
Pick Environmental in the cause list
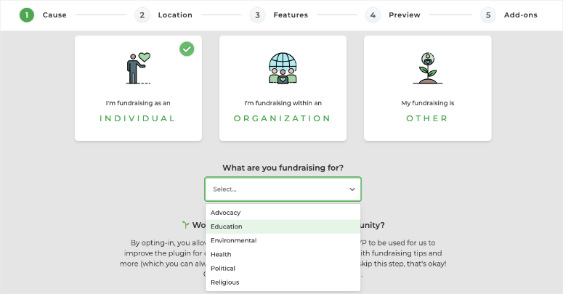(x=283, y=240)
